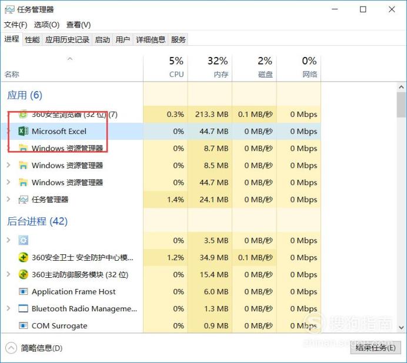Switch to the 启动 tab
Screen dimensions: 407x363
click(x=102, y=40)
